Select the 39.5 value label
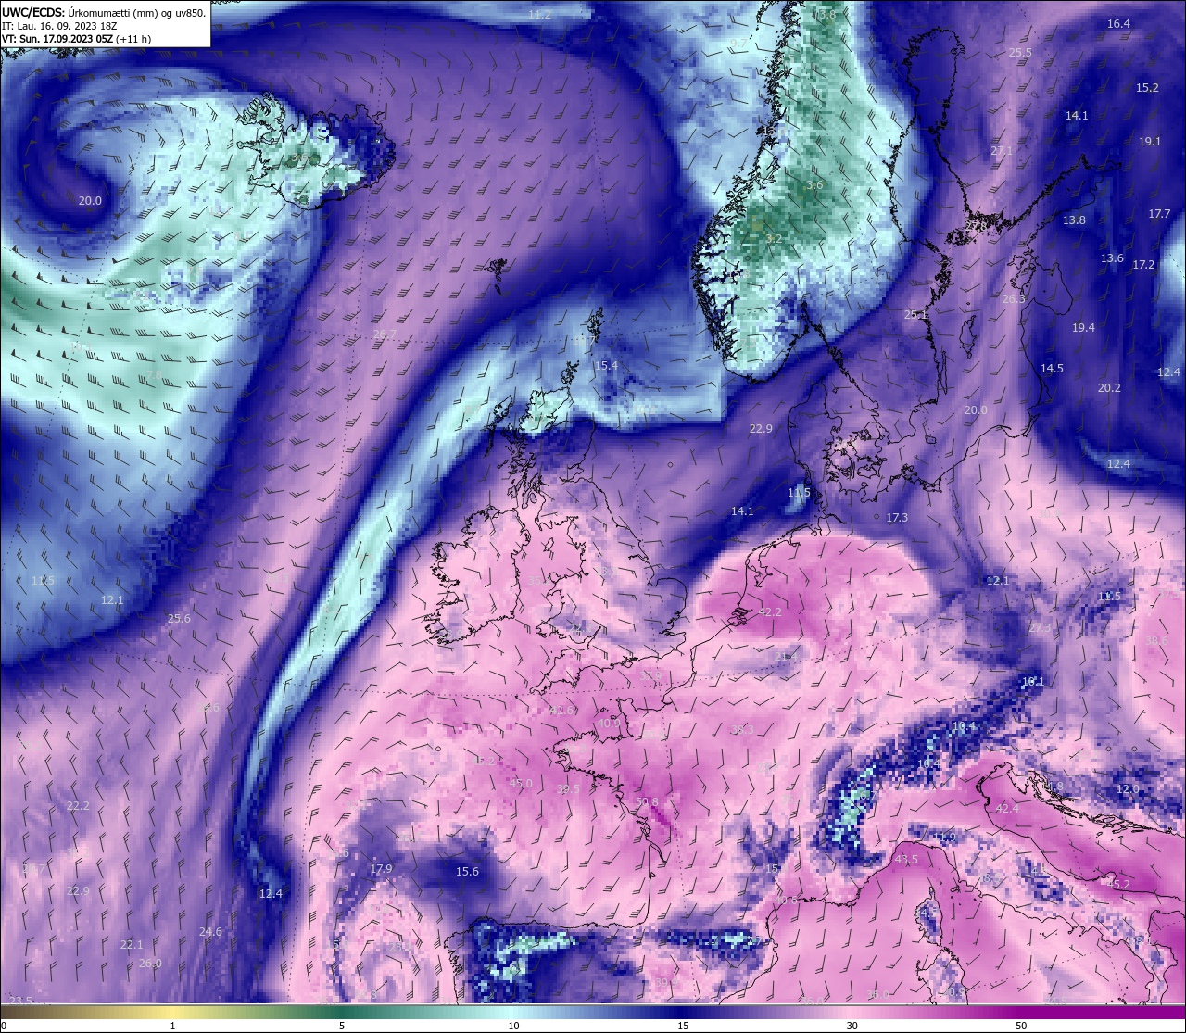This screenshot has width=1186, height=1033. tap(568, 789)
